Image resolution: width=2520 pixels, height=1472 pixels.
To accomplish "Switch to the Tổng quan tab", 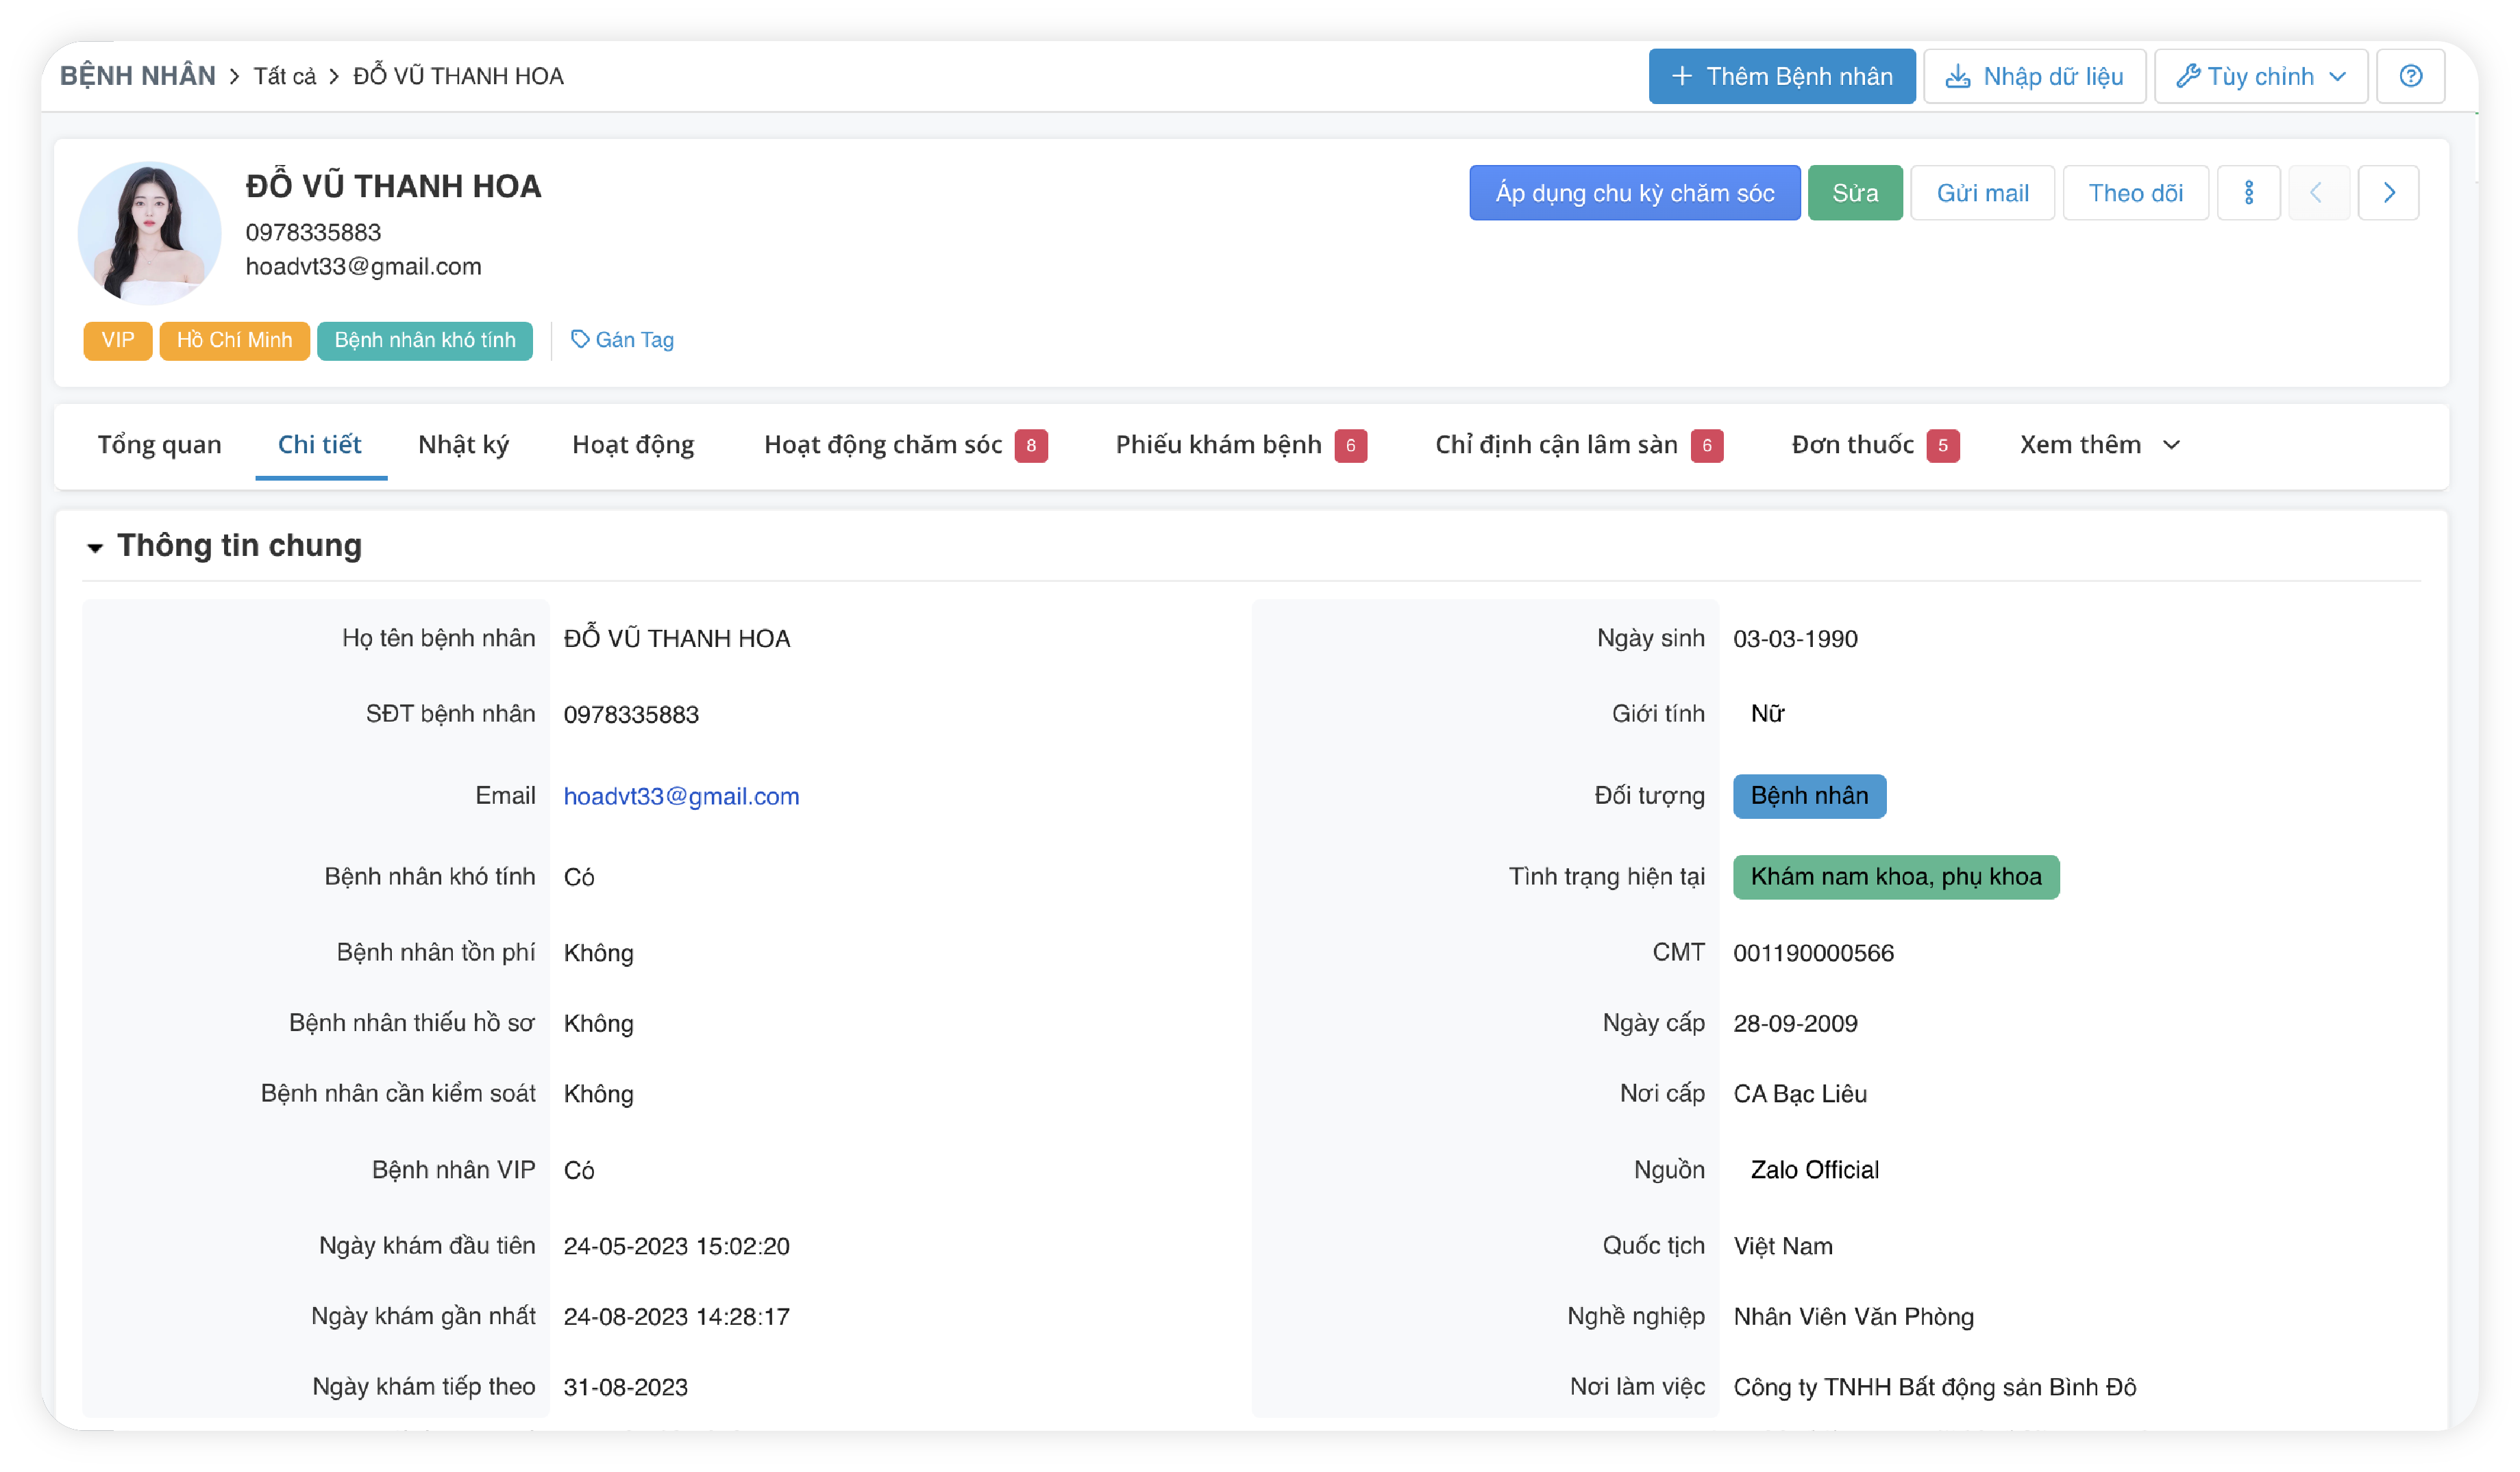I will (x=159, y=445).
